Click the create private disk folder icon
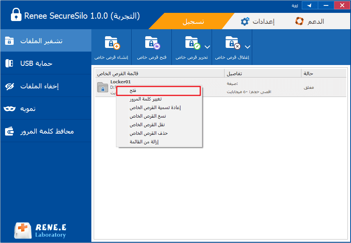This screenshot has width=351, height=243. [x=112, y=43]
